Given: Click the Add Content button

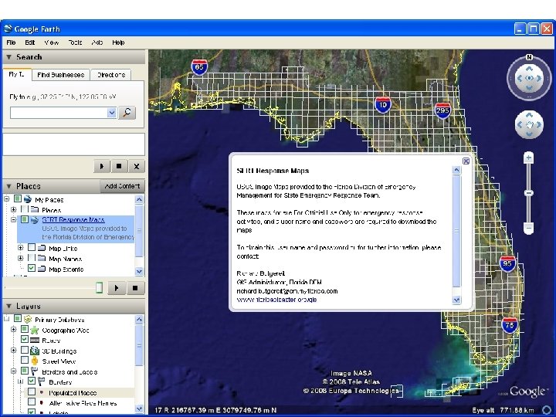Looking at the screenshot, I should [x=122, y=186].
